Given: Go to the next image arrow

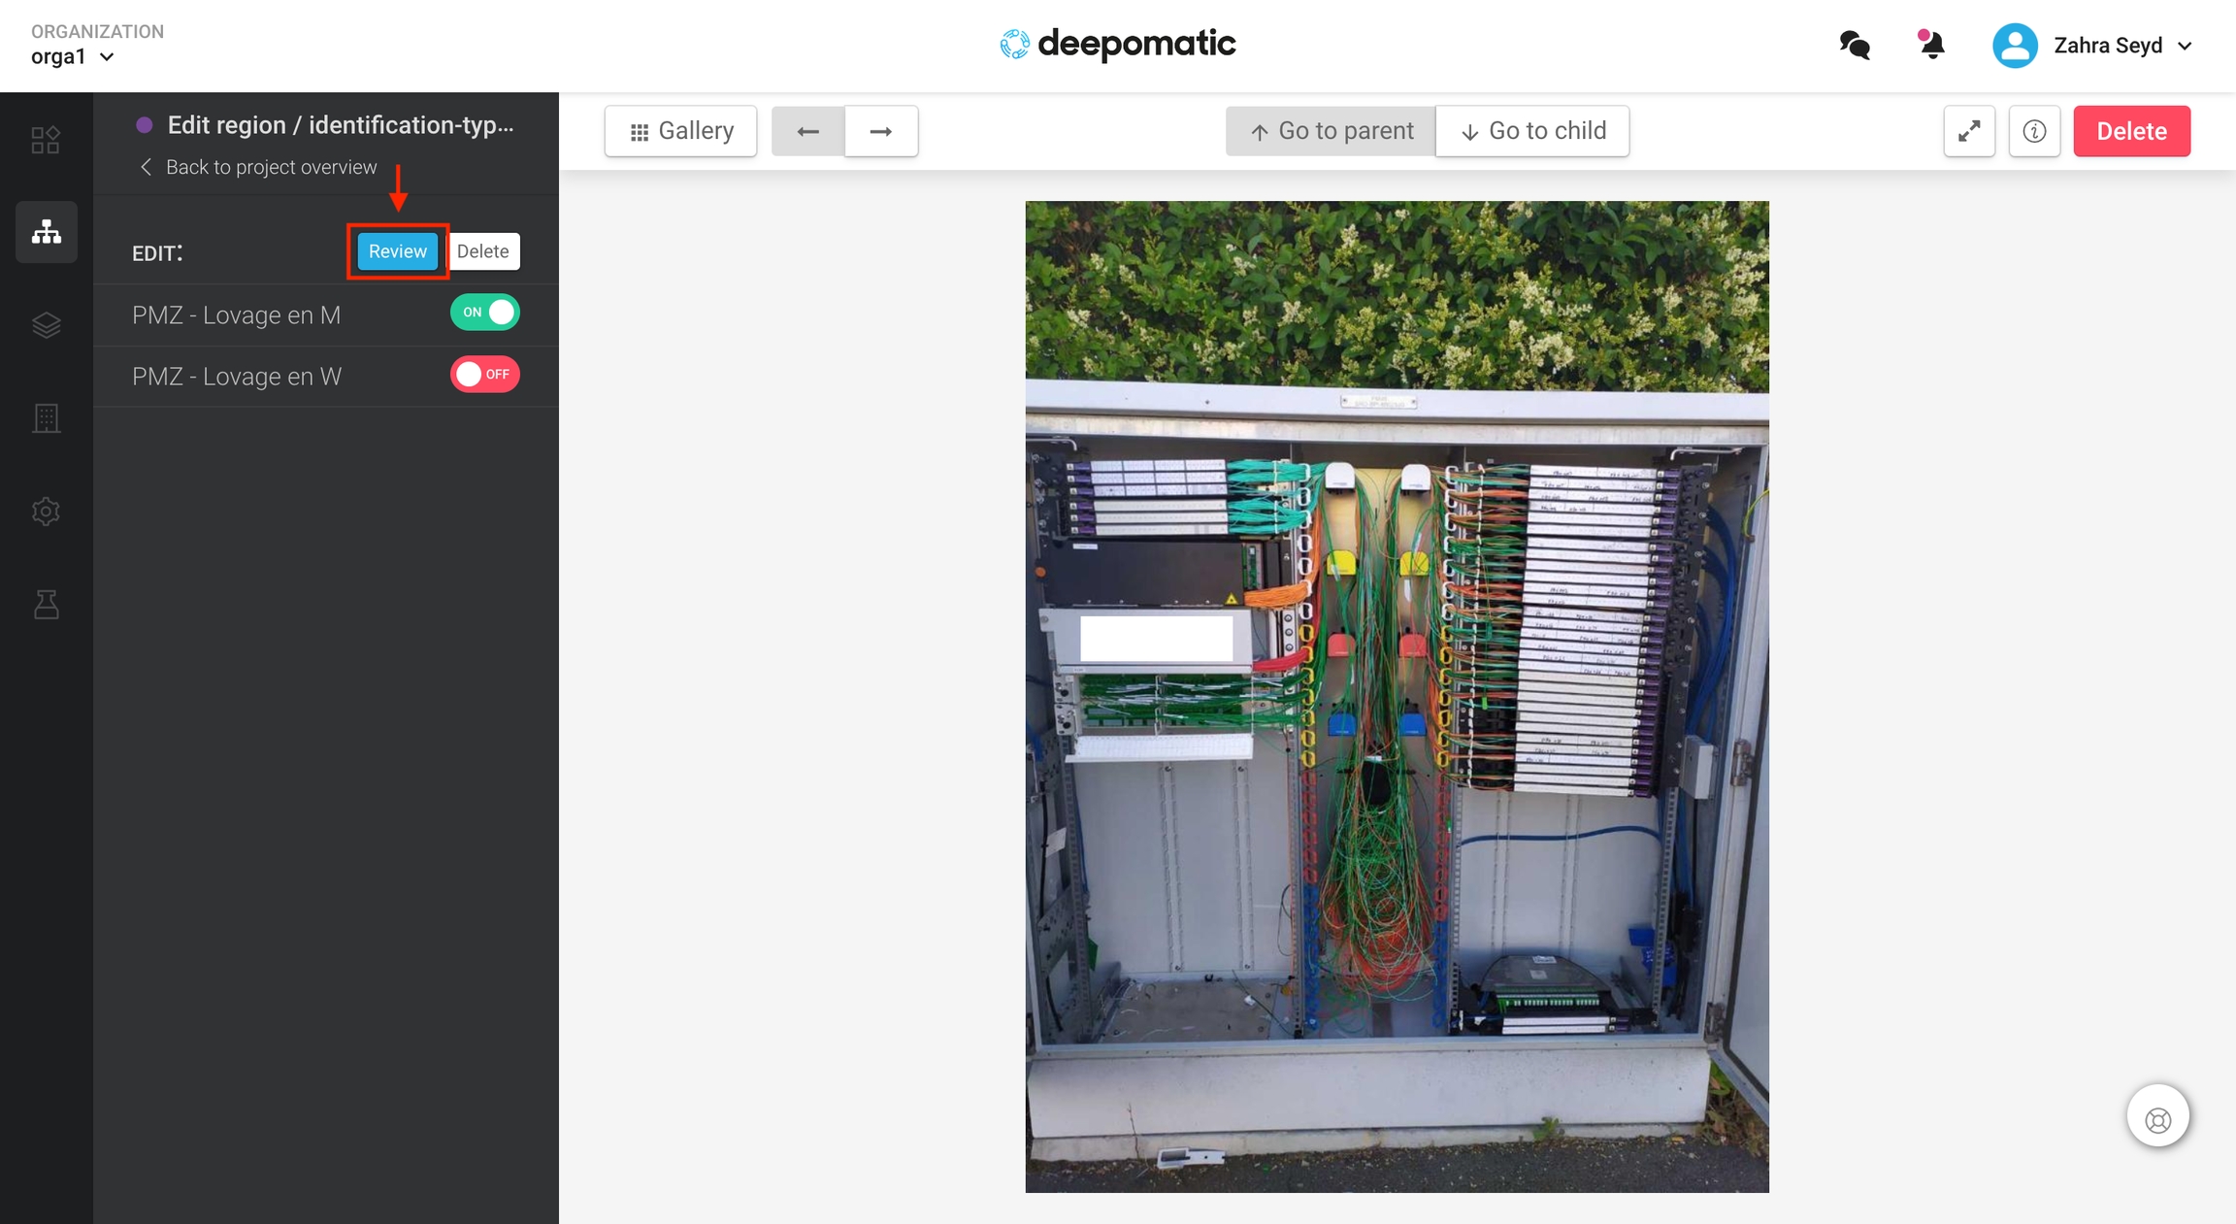Looking at the screenshot, I should pos(880,131).
